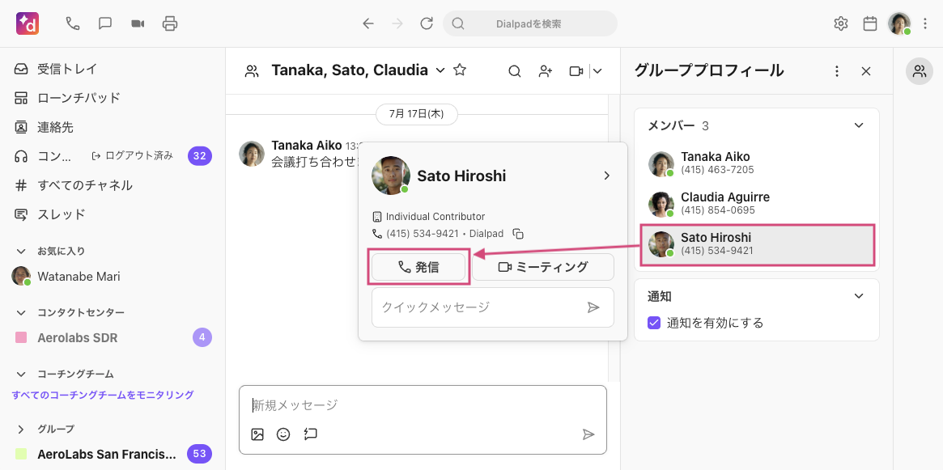Click the 発信 call button
Viewport: 943px width, 470px height.
(418, 267)
